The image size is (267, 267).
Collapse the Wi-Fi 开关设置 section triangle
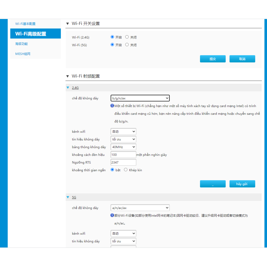pos(68,24)
